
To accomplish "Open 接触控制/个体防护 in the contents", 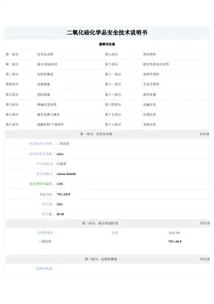I will tap(50, 124).
